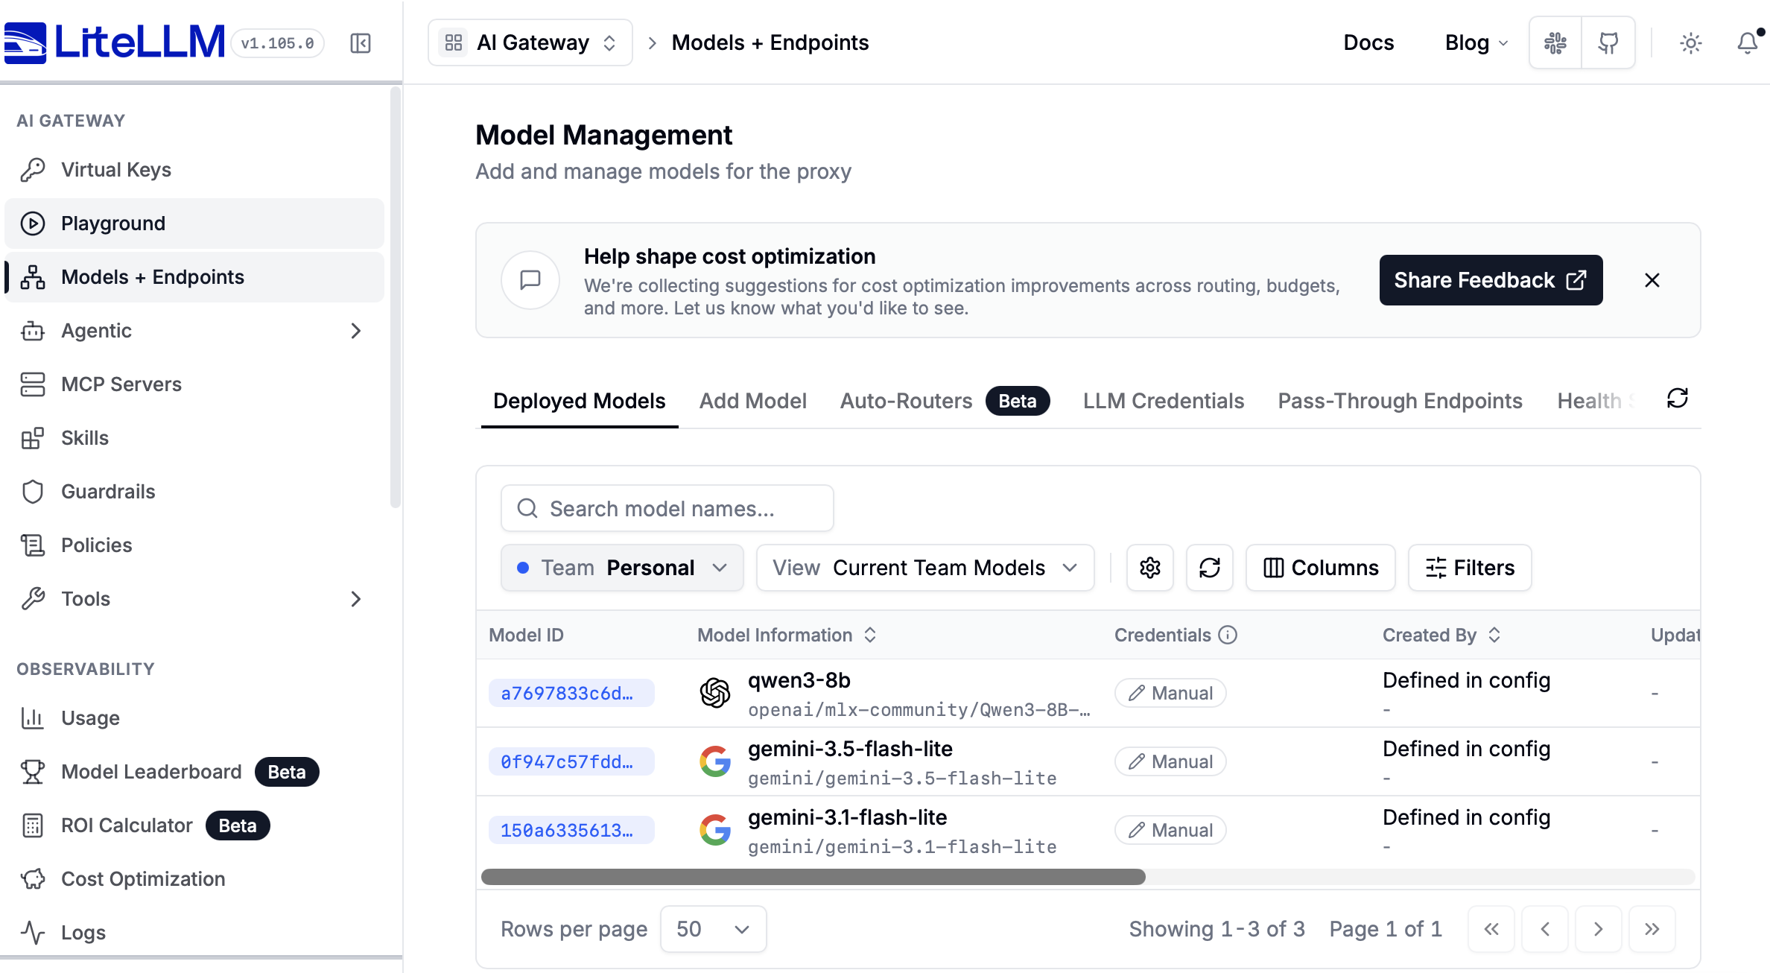Open Usage under Observability
This screenshot has height=973, width=1770.
coord(194,718)
